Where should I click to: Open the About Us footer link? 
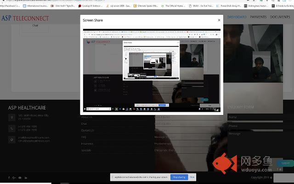pyautogui.click(x=87, y=117)
